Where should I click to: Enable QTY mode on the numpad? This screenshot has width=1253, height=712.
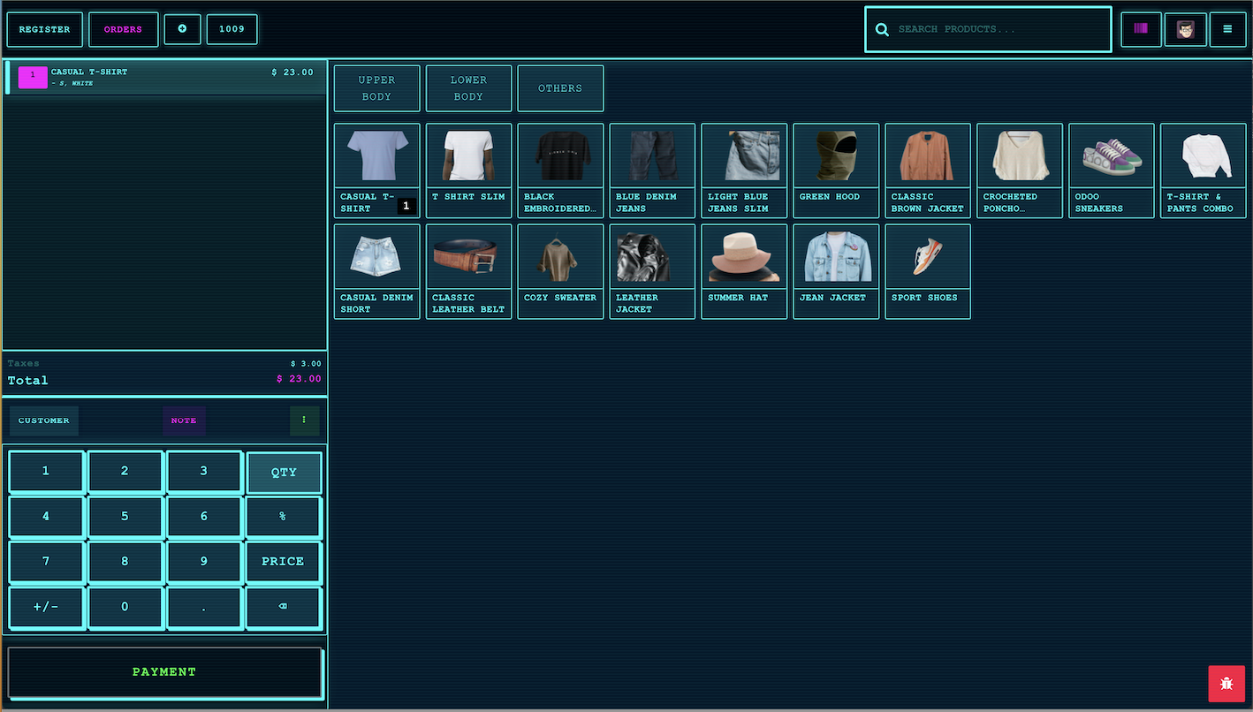284,472
